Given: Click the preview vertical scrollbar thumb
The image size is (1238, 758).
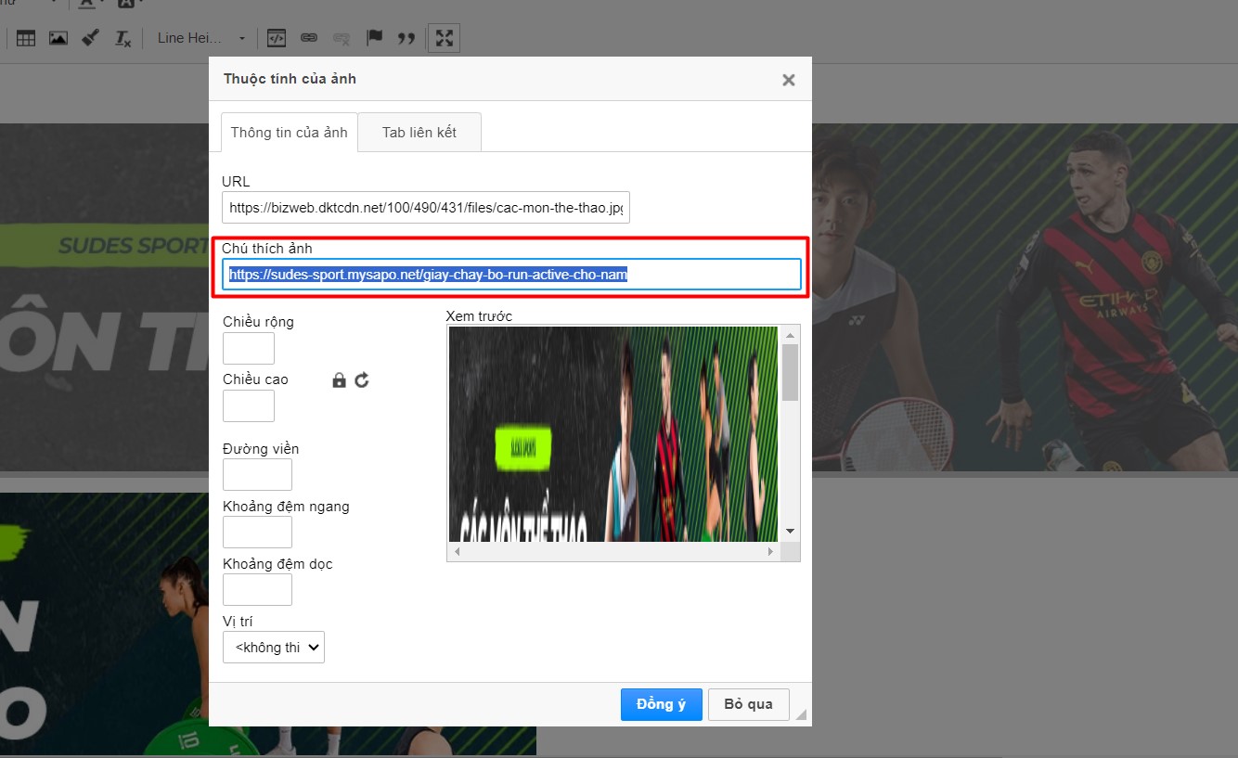Looking at the screenshot, I should (790, 372).
